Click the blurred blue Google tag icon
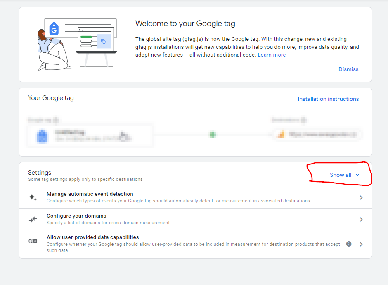The image size is (388, 285). [41, 135]
